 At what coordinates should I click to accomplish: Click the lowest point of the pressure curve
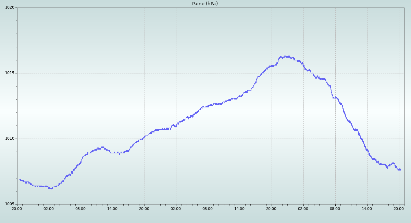(51, 189)
